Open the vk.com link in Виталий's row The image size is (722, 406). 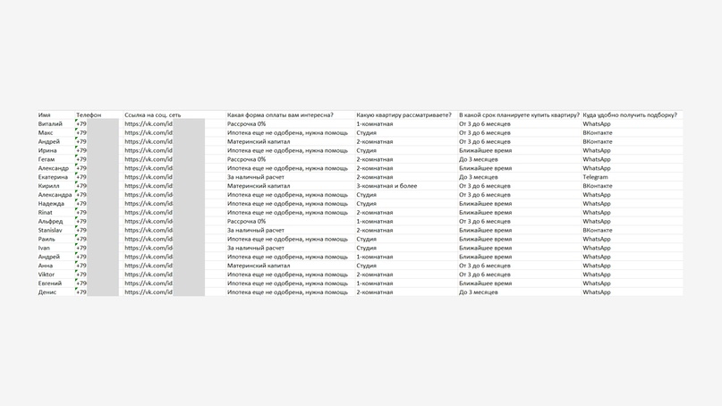pyautogui.click(x=149, y=124)
